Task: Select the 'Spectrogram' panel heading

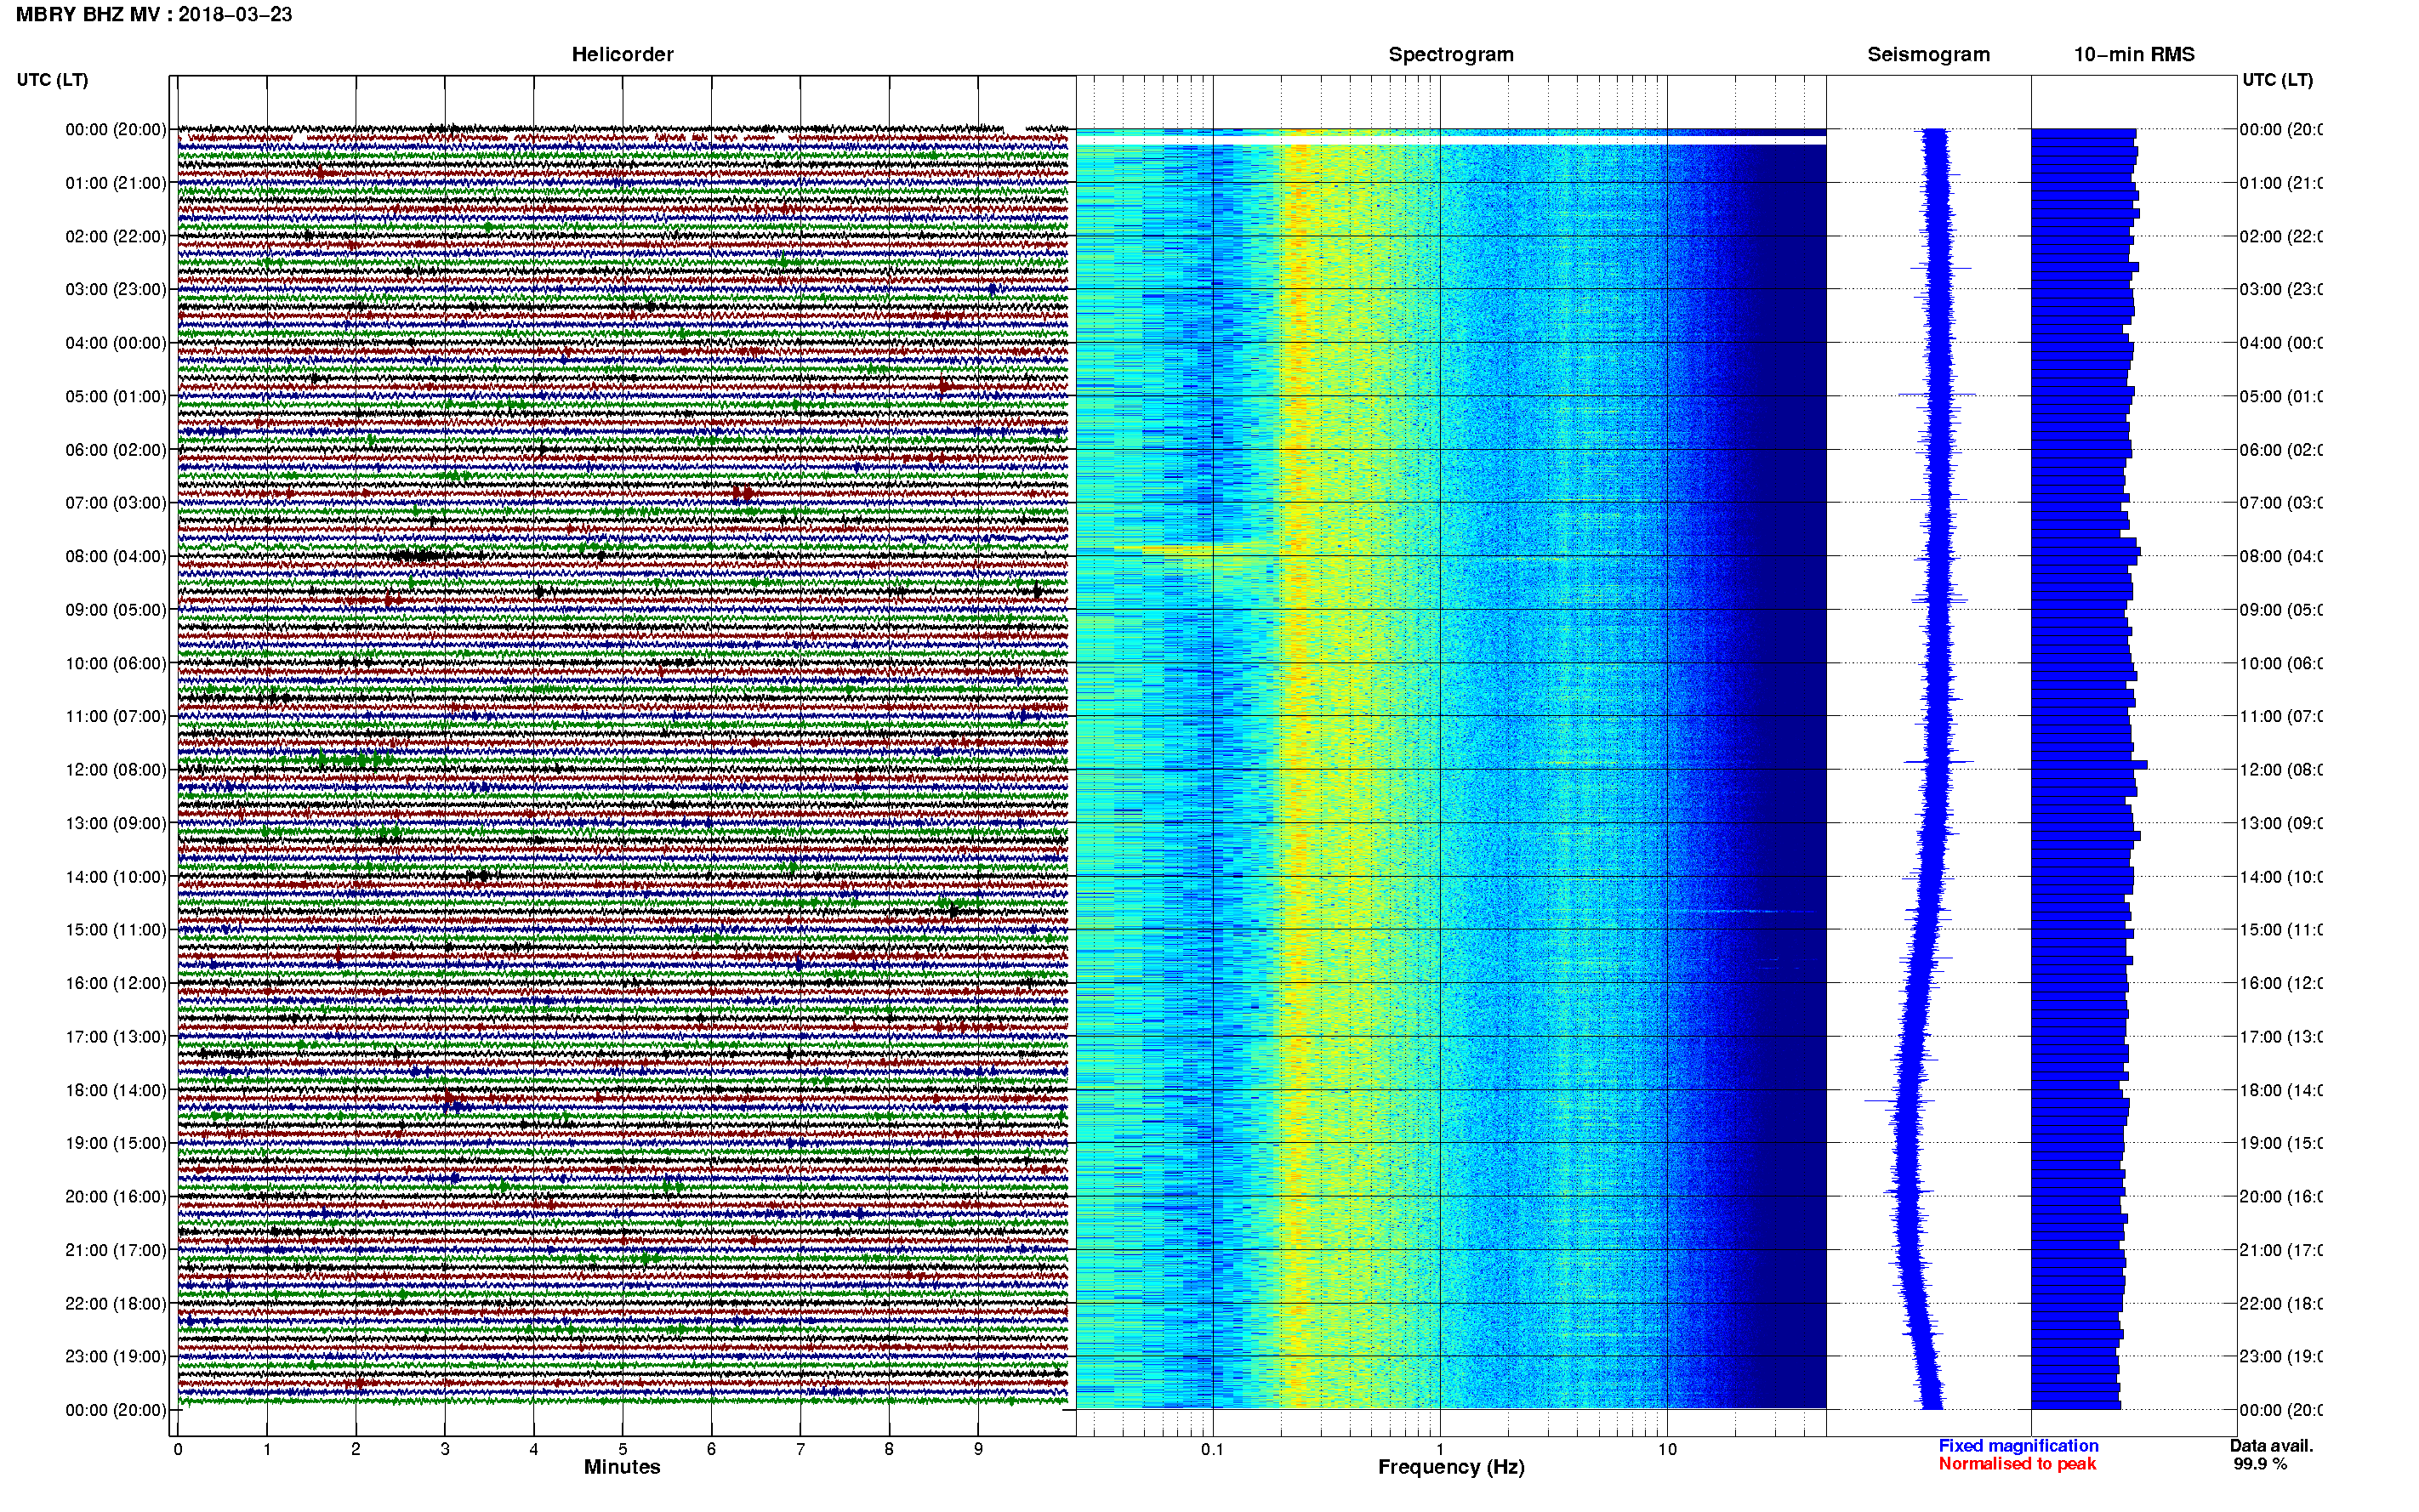Action: [1451, 54]
